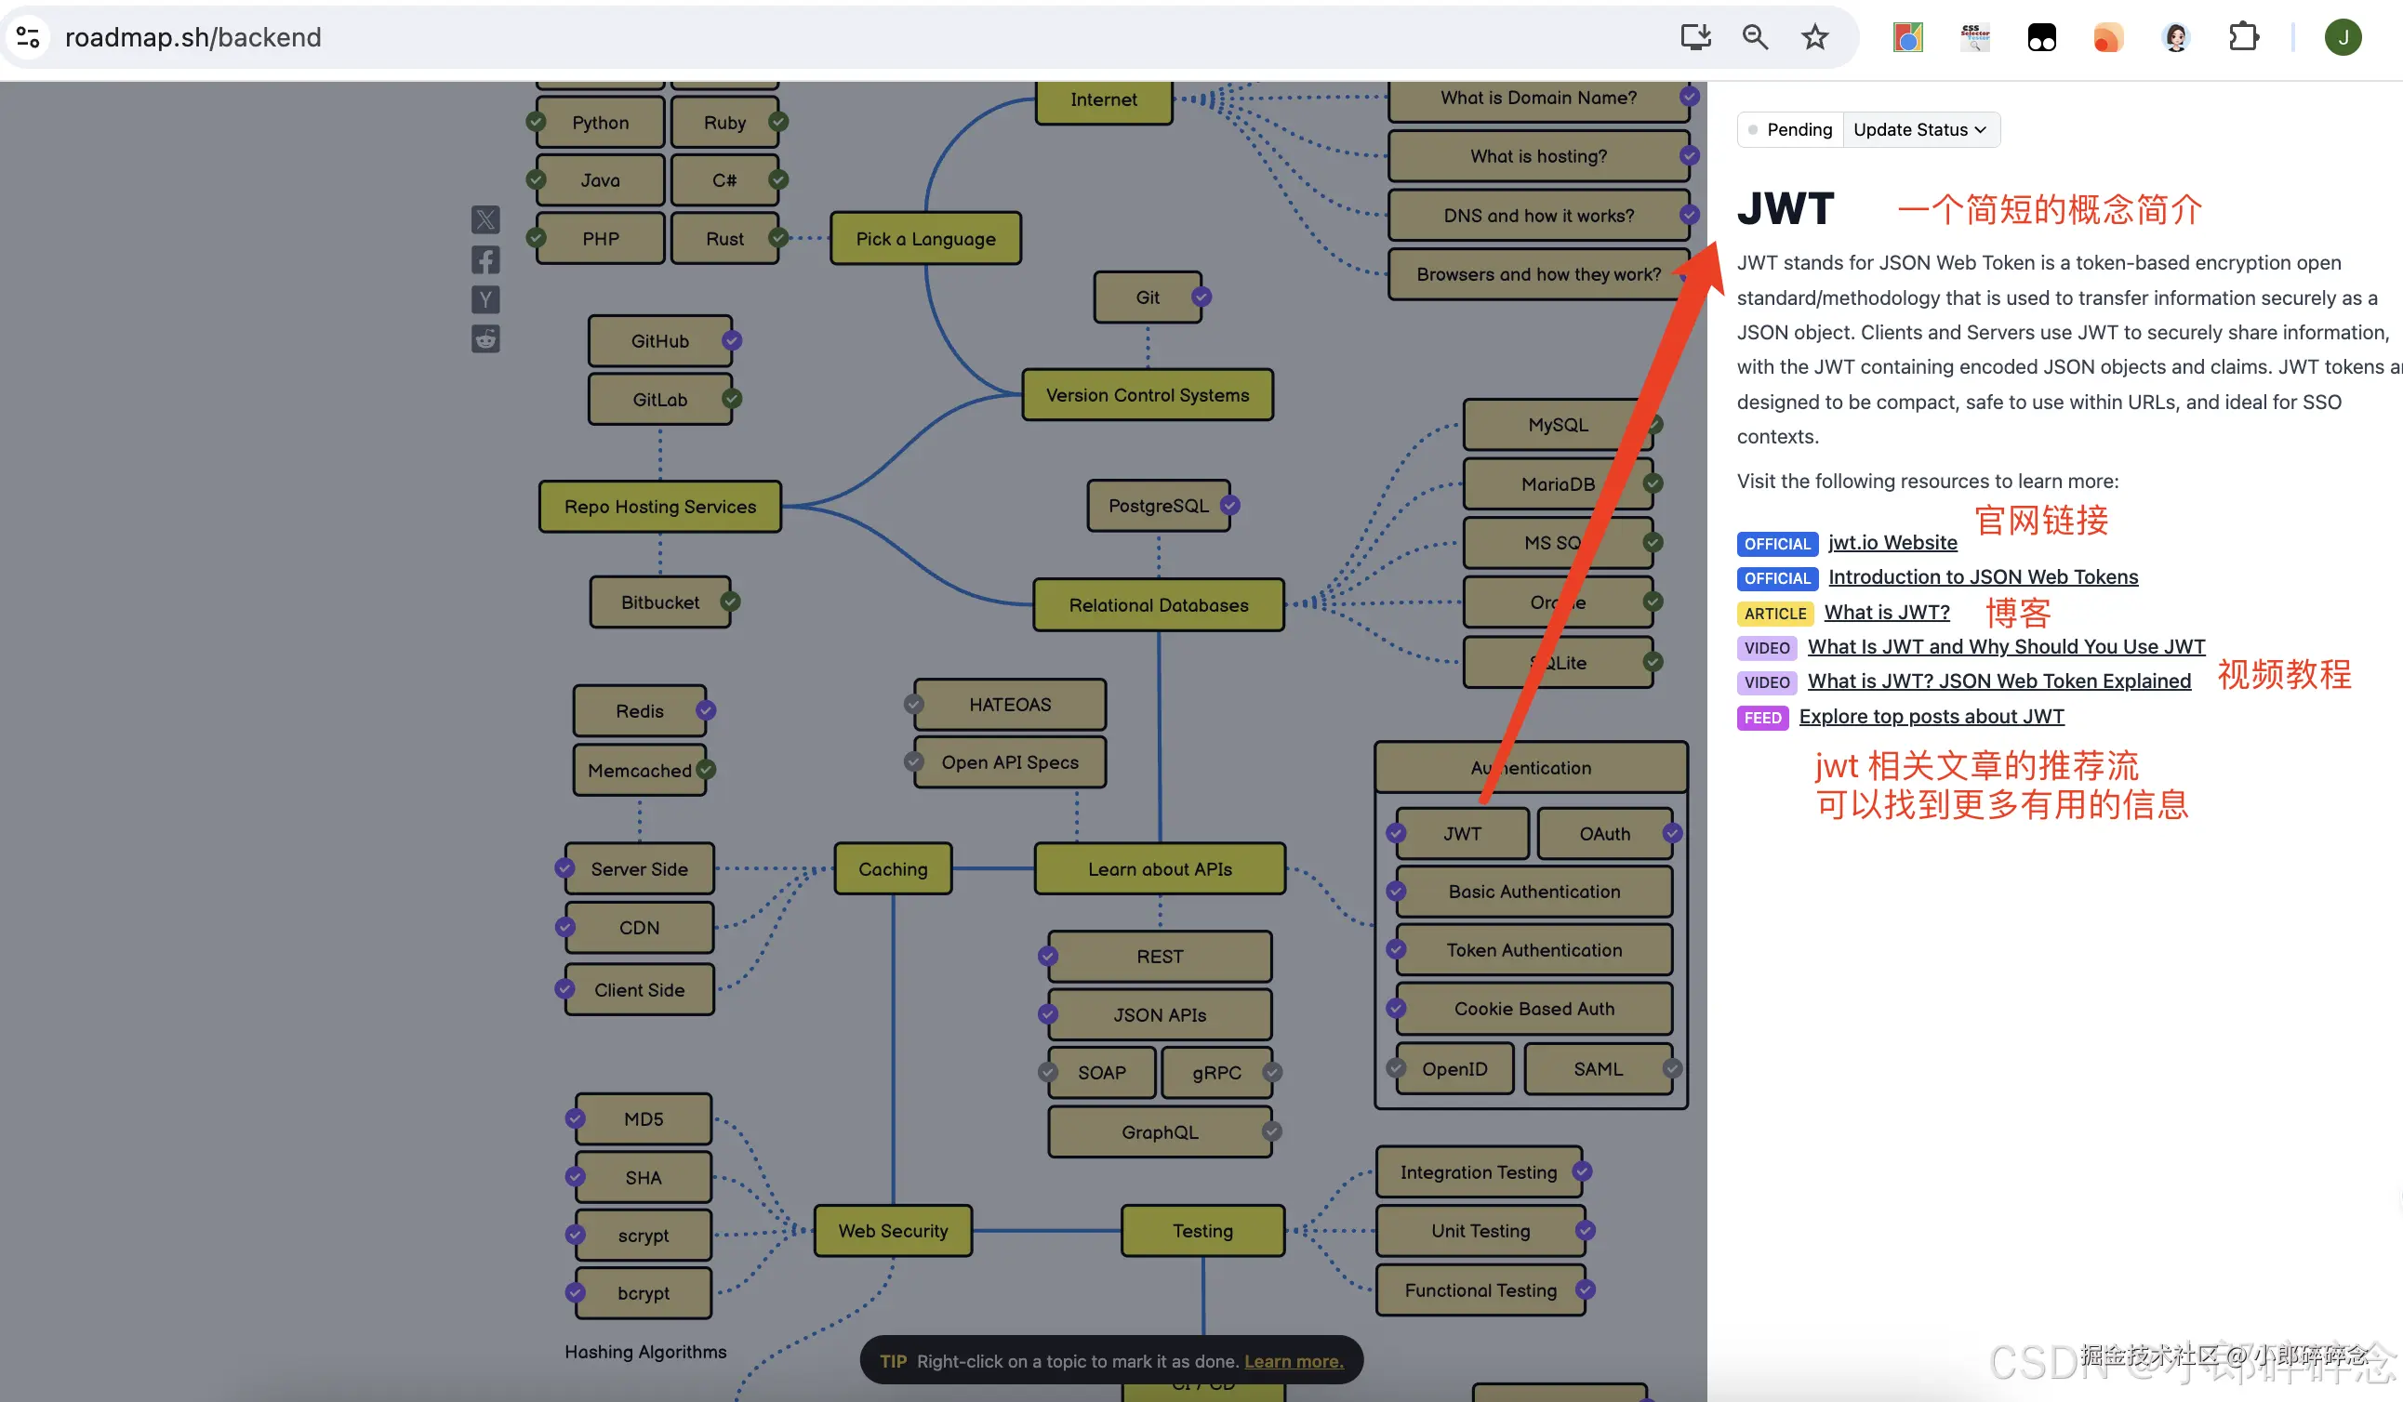Select the Web Security topic node
This screenshot has width=2403, height=1402.
click(x=893, y=1230)
